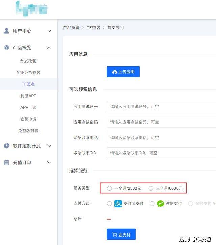Screen dimensions: 216x245
Task: Click the 去支付 payment button
Action: coord(121,235)
